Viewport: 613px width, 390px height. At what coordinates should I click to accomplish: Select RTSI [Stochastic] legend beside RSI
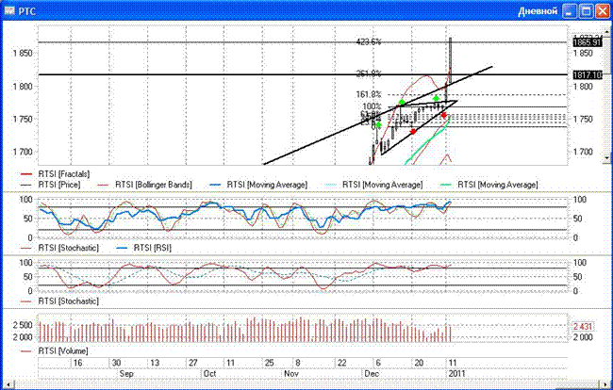pos(59,248)
